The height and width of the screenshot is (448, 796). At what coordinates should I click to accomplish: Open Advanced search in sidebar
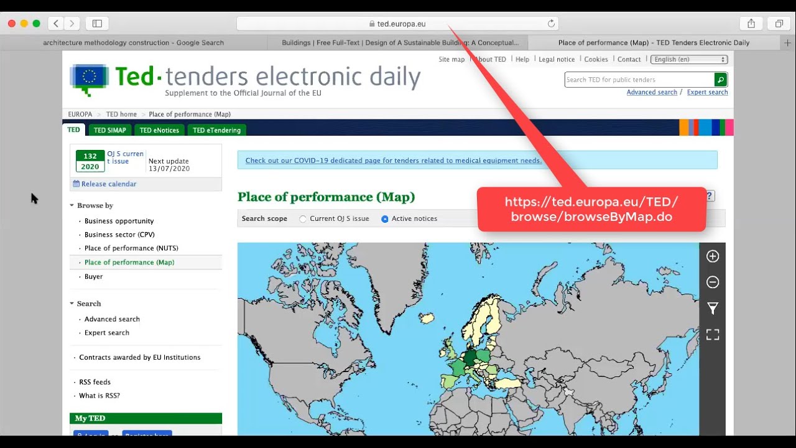112,319
